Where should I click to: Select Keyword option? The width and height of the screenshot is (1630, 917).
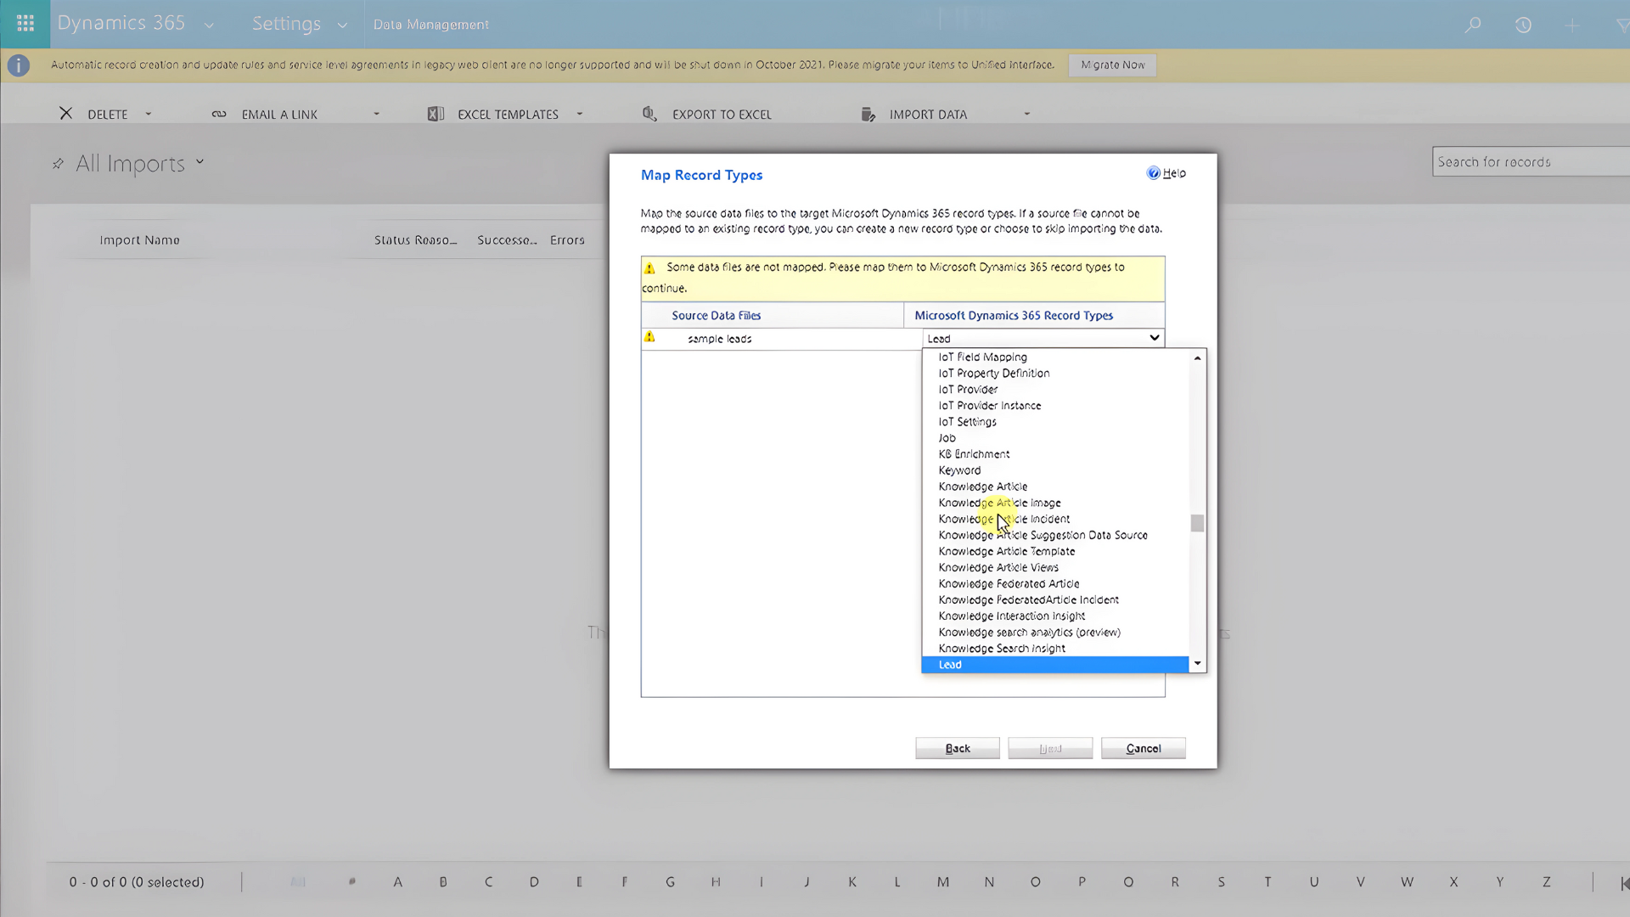959,470
